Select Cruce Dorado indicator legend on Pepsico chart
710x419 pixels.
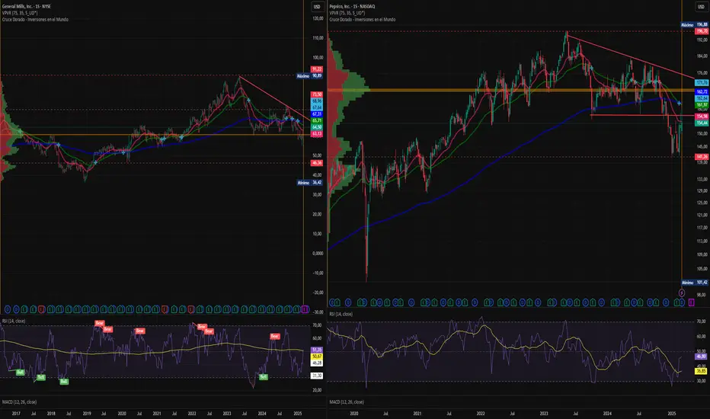tap(363, 20)
